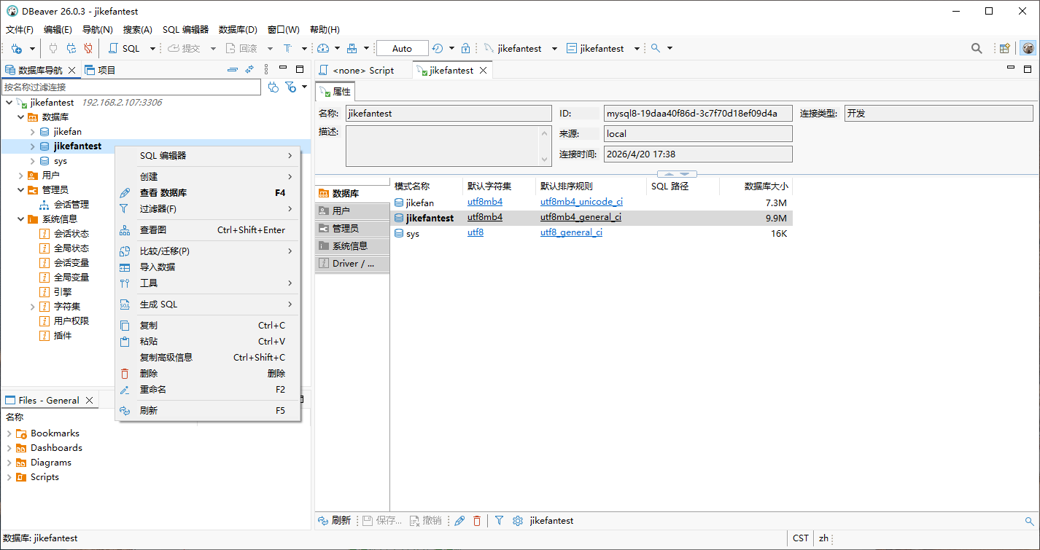The height and width of the screenshot is (550, 1040).
Task: Expand the Bookmarks folder in Files panel
Action: [x=9, y=433]
